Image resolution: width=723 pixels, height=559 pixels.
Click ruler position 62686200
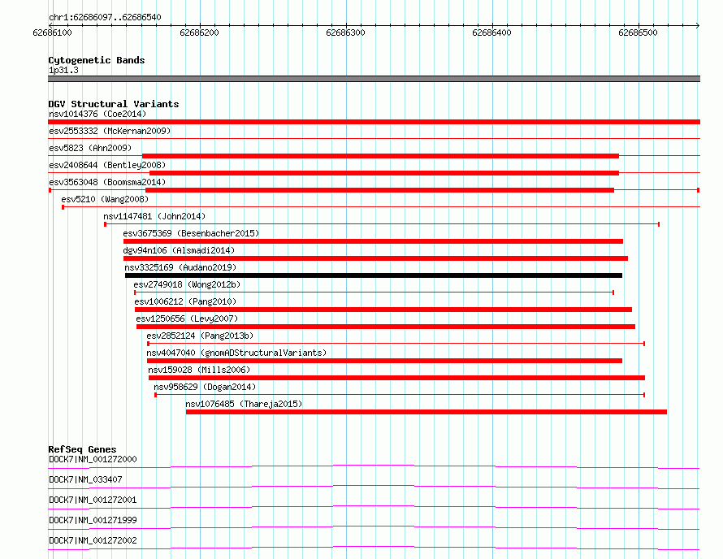[x=199, y=32]
